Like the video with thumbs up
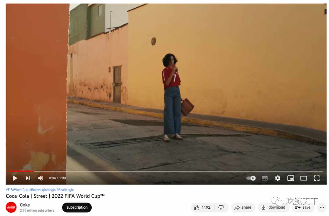This screenshot has width=329, height=216. (x=202, y=207)
